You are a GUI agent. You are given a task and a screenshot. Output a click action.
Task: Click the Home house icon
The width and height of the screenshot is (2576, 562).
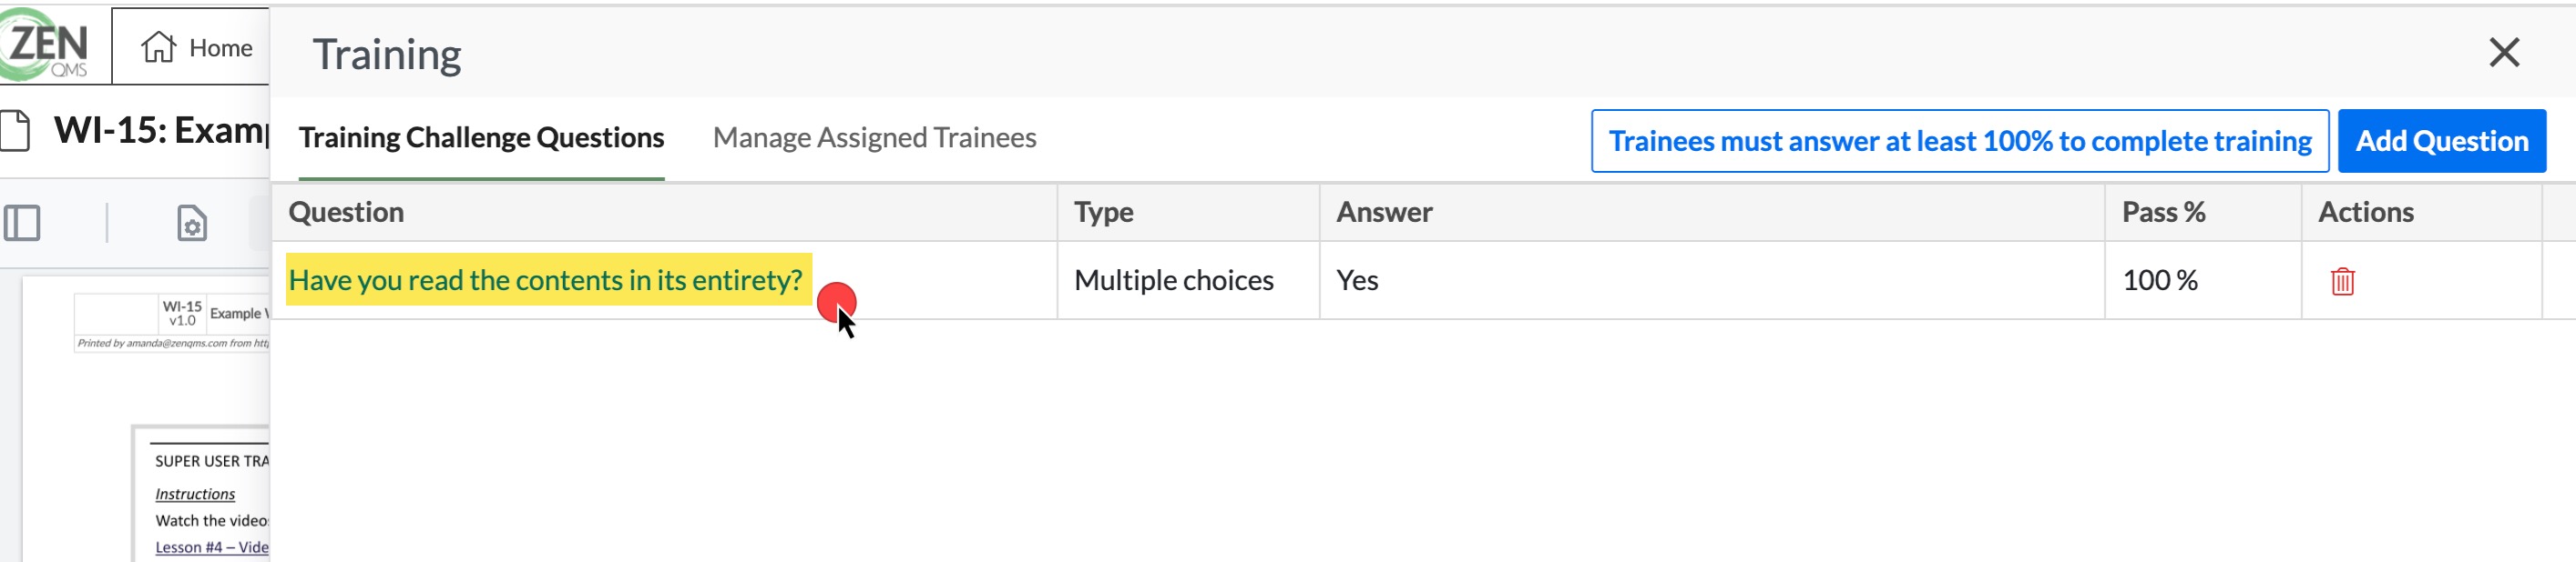click(x=158, y=47)
